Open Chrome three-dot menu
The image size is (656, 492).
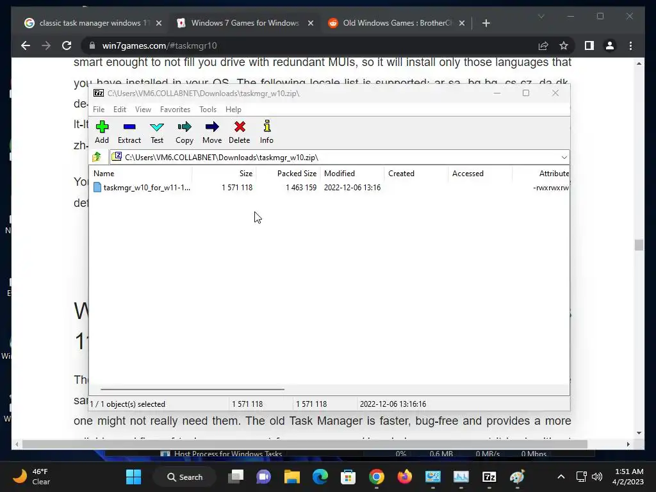pyautogui.click(x=630, y=45)
